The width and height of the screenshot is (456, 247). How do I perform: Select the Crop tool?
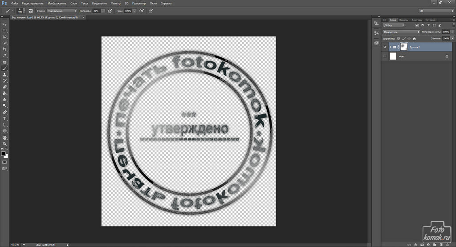4,49
